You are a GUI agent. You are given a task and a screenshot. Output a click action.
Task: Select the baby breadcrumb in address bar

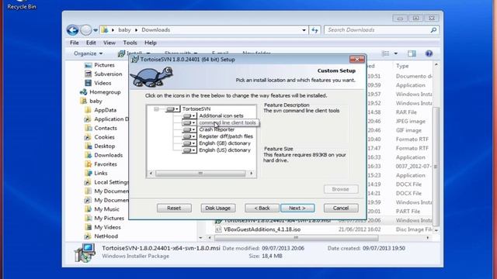click(x=124, y=30)
